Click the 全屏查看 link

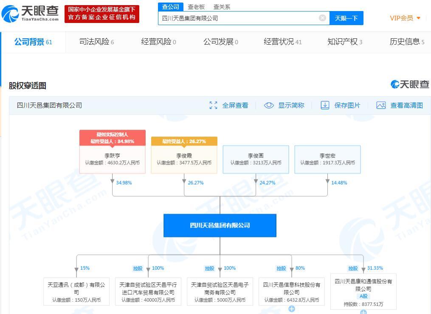[x=235, y=105]
